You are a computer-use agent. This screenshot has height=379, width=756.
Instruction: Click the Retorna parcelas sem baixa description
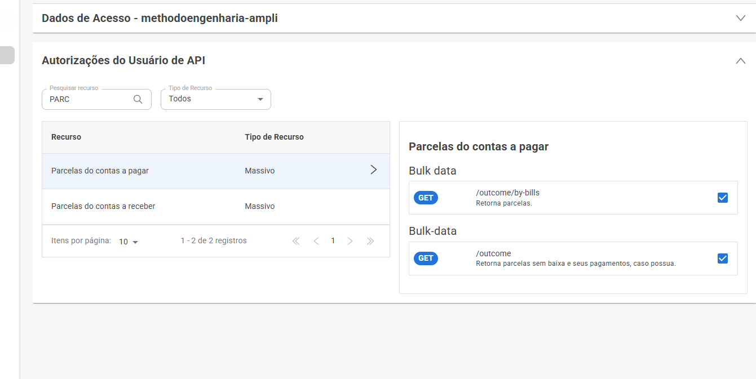pos(576,263)
